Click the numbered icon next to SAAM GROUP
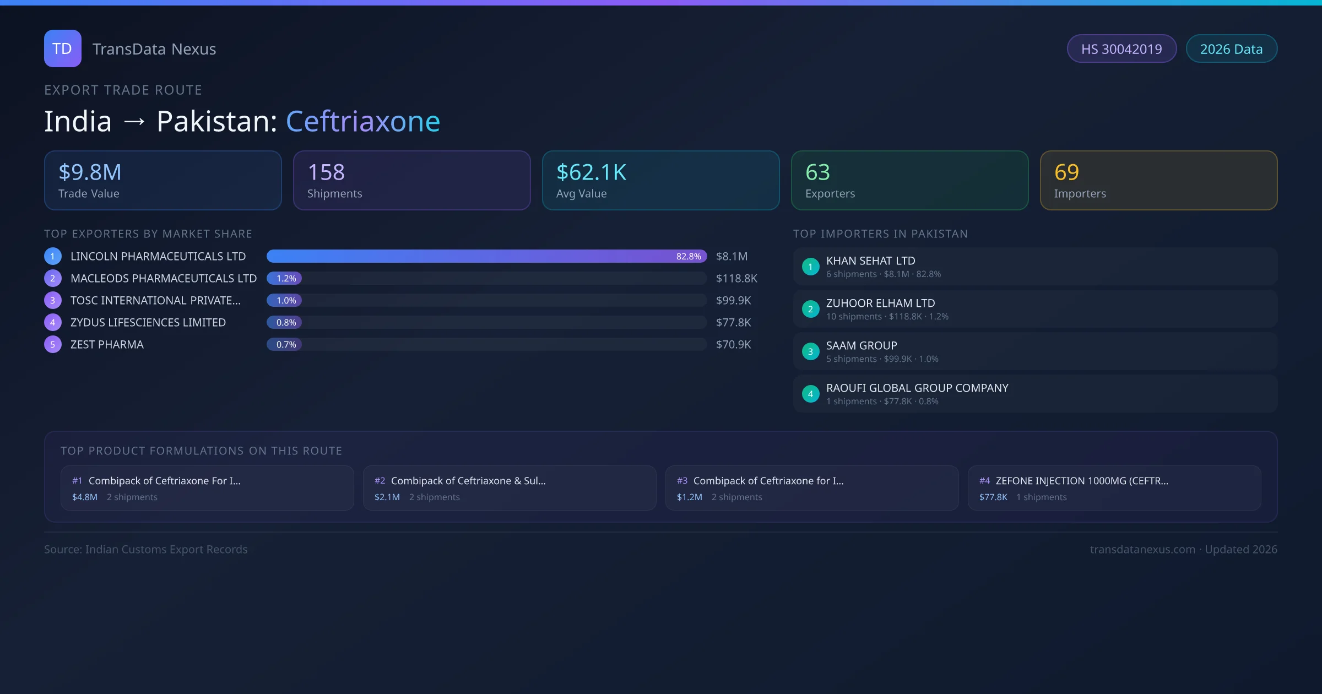This screenshot has width=1322, height=694. [x=810, y=351]
